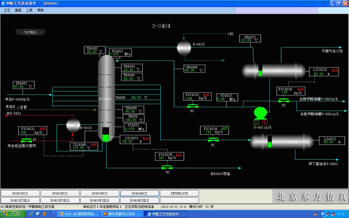Switch to the D0401DCS screen
349x218 pixels.
coord(20,193)
